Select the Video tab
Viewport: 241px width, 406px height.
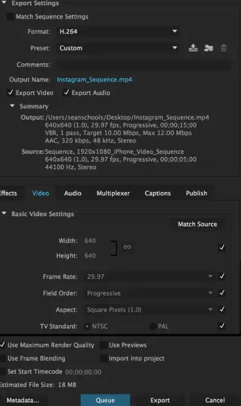[40, 193]
